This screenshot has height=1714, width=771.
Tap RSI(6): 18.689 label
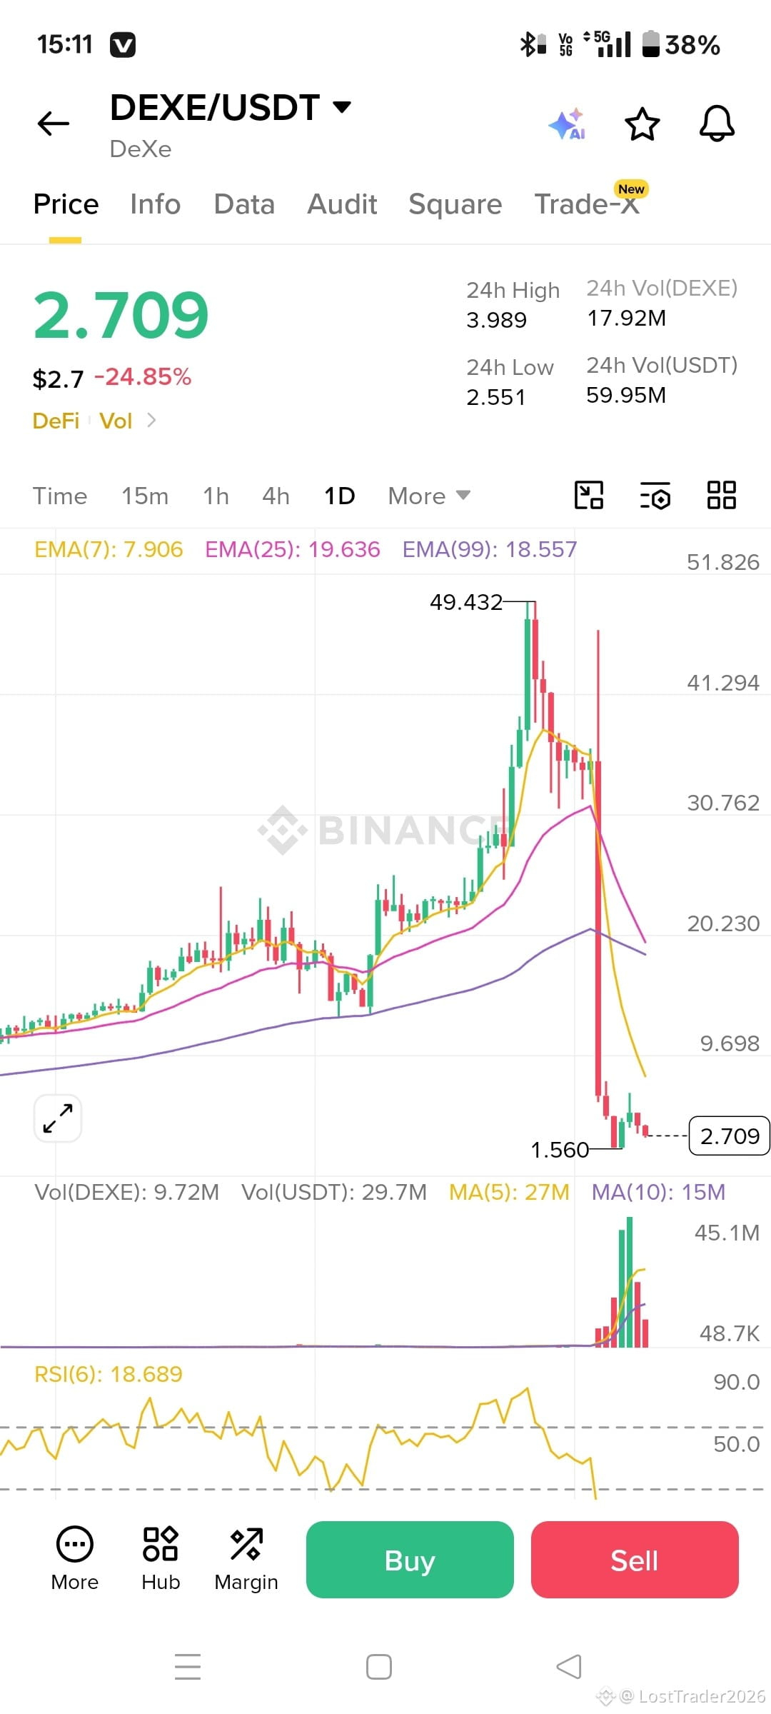[109, 1374]
